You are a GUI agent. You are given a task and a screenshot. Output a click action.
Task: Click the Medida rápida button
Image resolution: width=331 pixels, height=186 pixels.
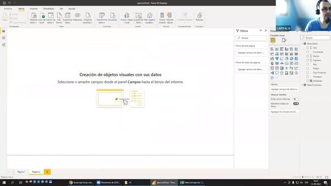point(170,18)
